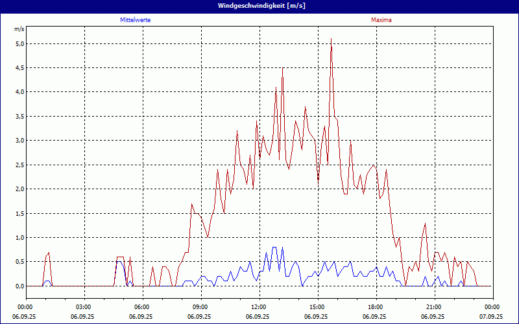Click the 2,5 y-axis tick label
The width and height of the screenshot is (519, 324).
pos(19,165)
